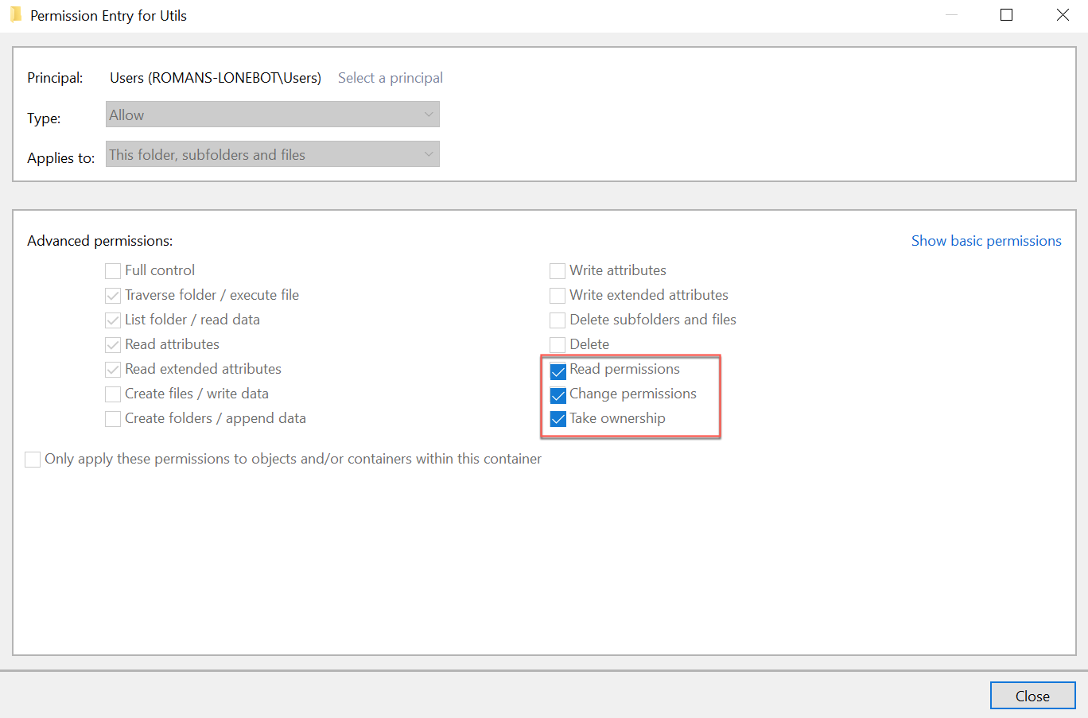Disable the Take ownership checkbox
The image size is (1088, 718).
pyautogui.click(x=558, y=419)
